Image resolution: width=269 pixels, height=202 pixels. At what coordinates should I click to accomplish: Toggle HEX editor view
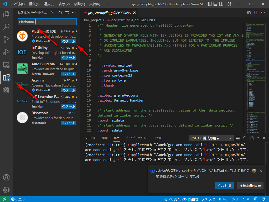249,13
